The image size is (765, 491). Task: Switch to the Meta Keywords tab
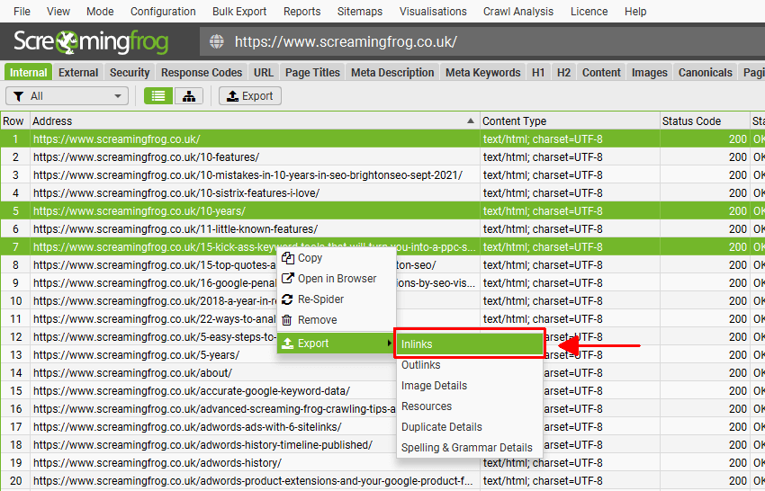483,72
